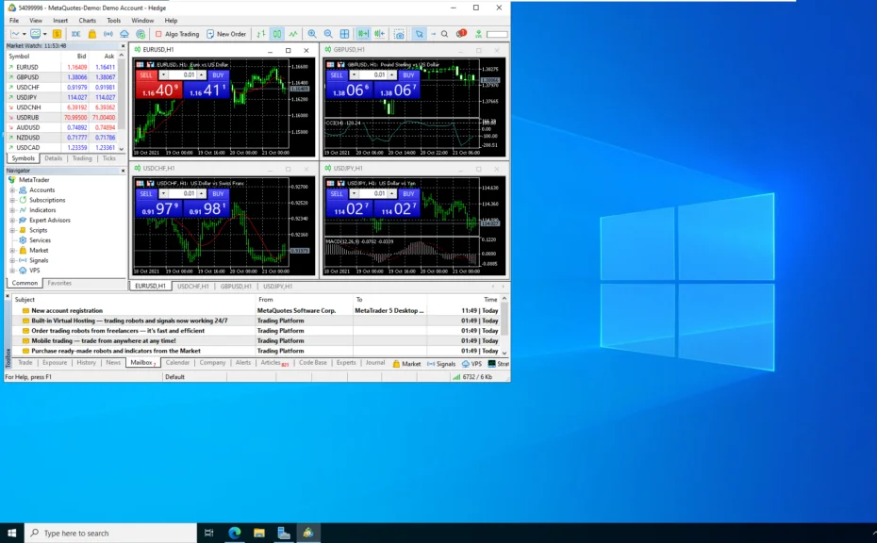Expand Scripts node in Navigator
The width and height of the screenshot is (877, 543).
coord(12,230)
